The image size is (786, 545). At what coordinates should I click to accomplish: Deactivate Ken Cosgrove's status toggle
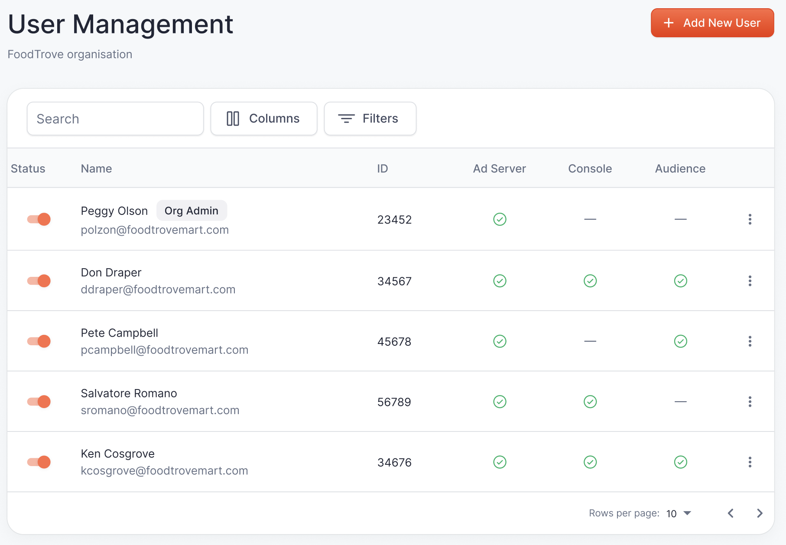coord(39,462)
